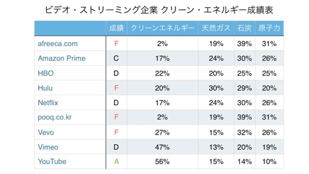The width and height of the screenshot is (309, 174).
Task: Click the table title heading text
Action: [159, 10]
